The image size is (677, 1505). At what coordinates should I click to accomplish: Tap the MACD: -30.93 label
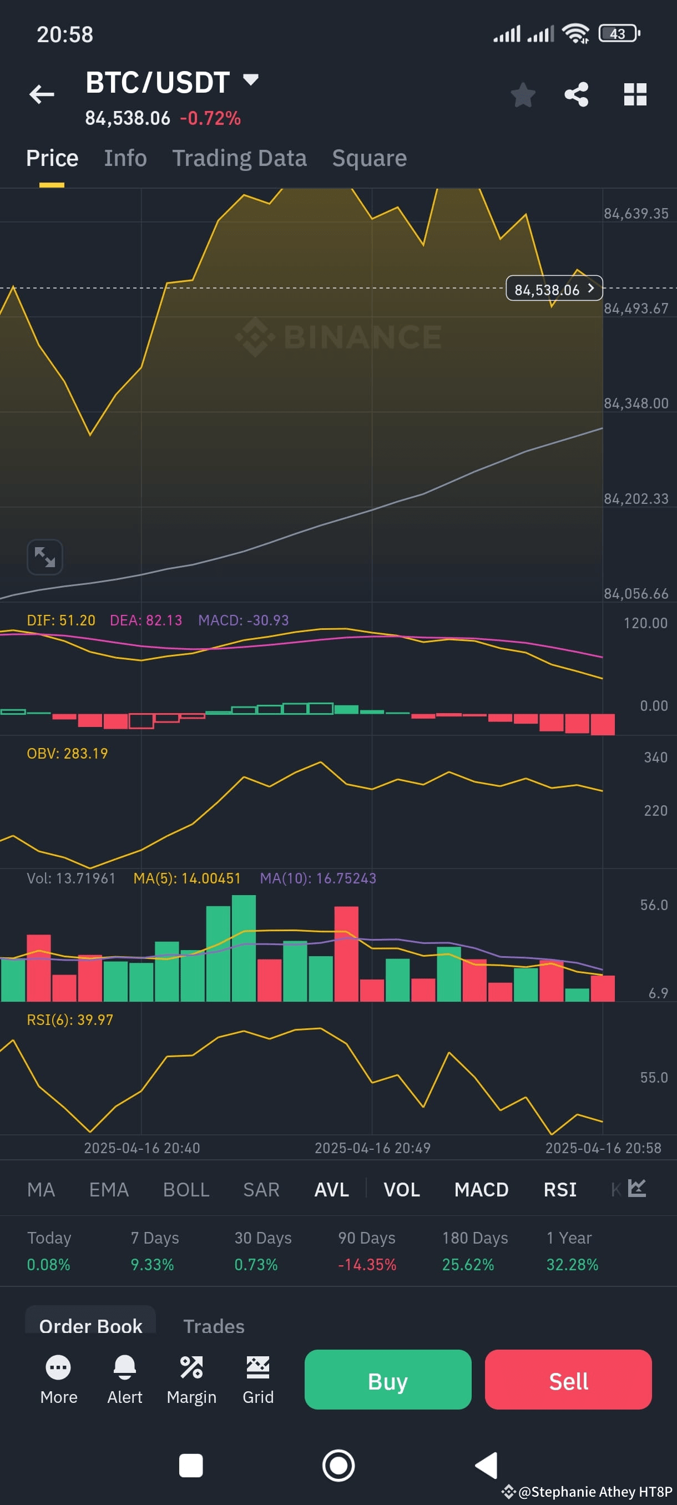[x=244, y=620]
